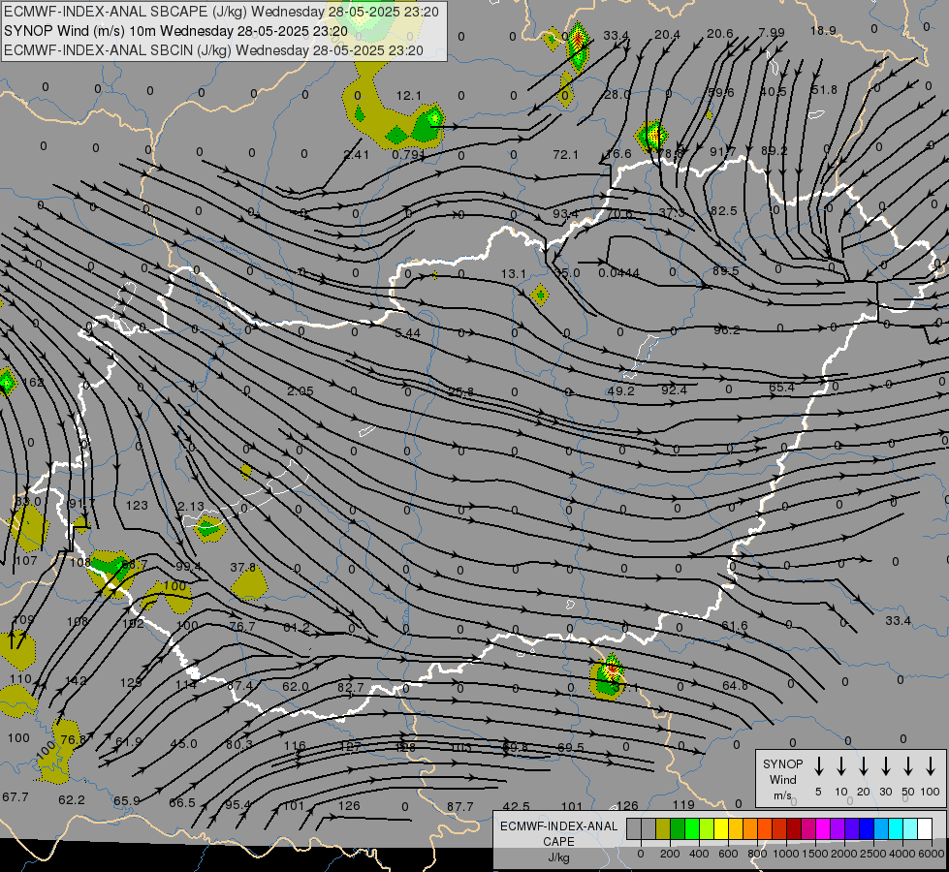Pick the pure blue CAPE swatch before 2500
Viewport: 949px width, 872px height.
pyautogui.click(x=866, y=828)
